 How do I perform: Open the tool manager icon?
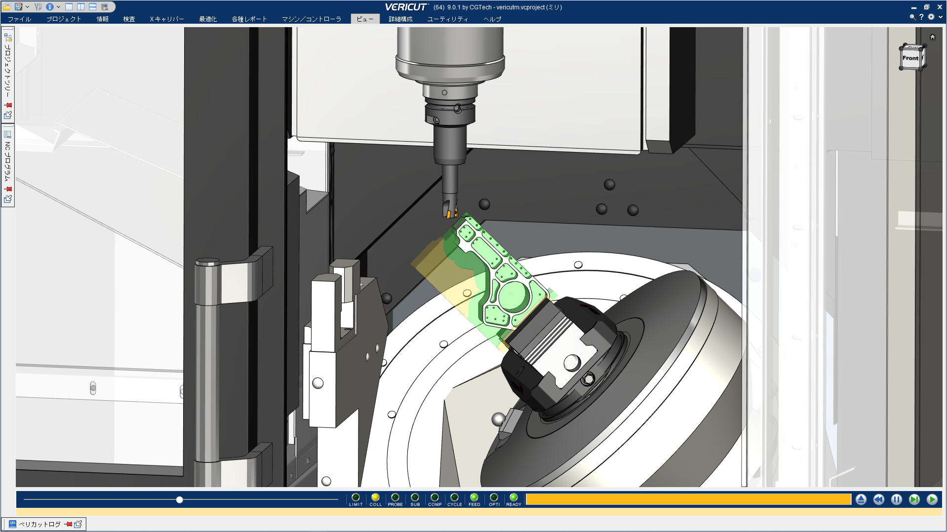[38, 7]
